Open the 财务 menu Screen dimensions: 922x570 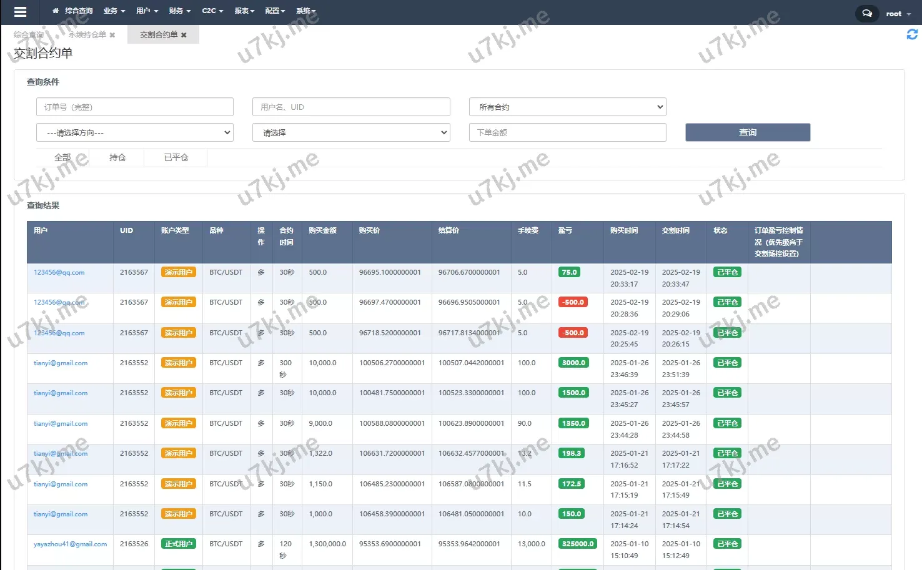180,11
